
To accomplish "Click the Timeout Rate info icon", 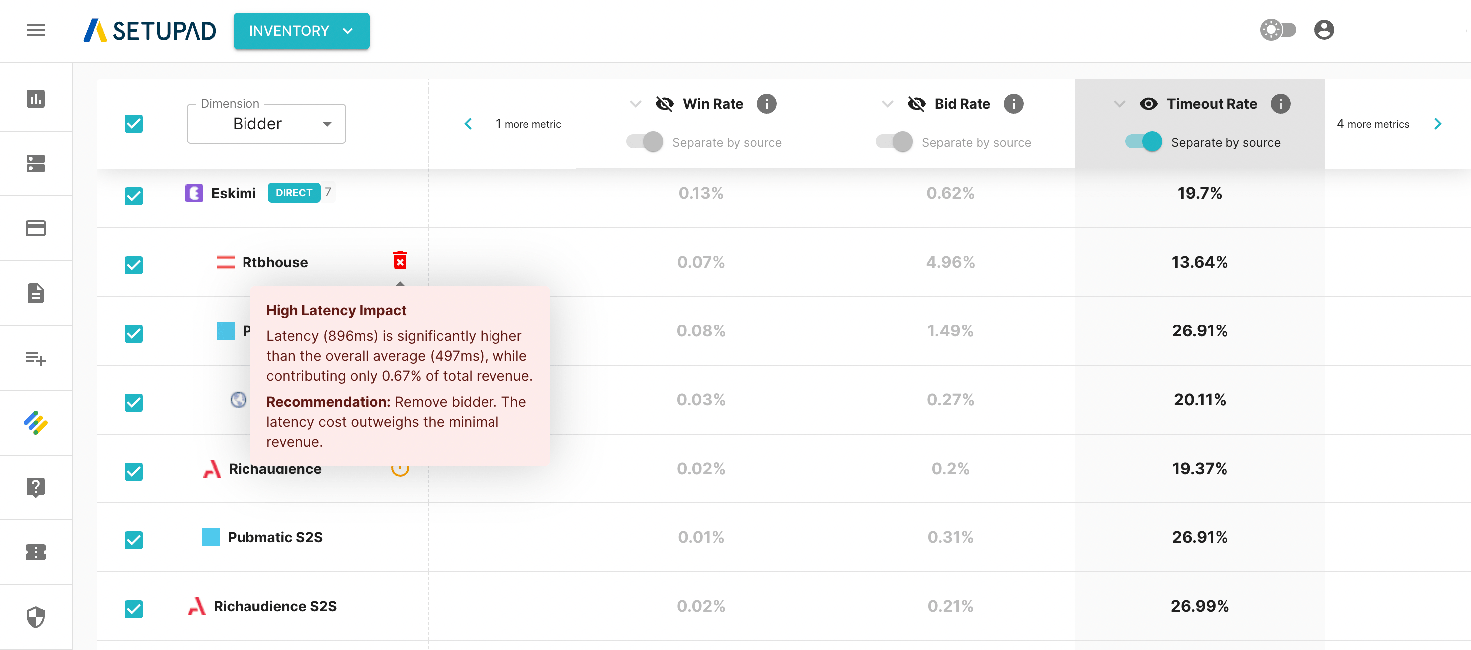I will tap(1280, 104).
